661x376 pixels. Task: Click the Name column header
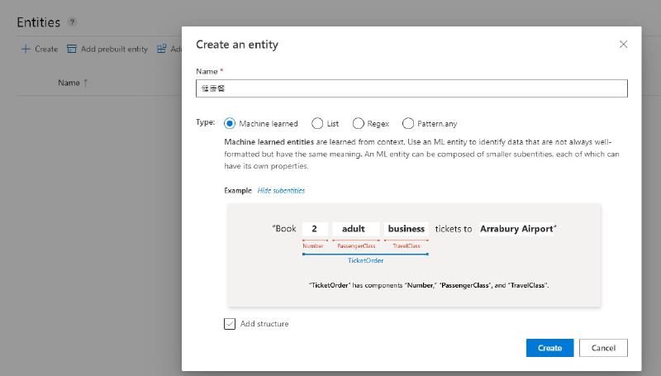point(69,83)
